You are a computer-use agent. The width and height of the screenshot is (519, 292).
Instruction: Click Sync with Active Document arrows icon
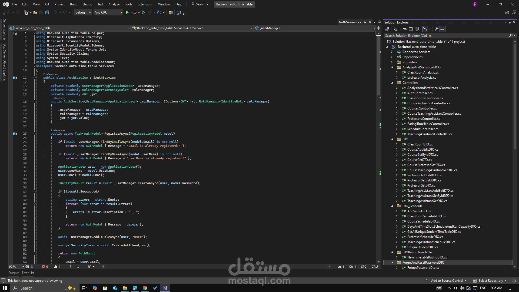click(405, 29)
